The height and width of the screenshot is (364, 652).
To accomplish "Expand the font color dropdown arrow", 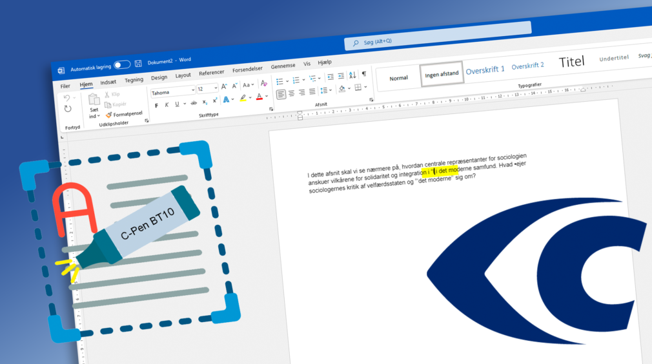I will pos(267,96).
